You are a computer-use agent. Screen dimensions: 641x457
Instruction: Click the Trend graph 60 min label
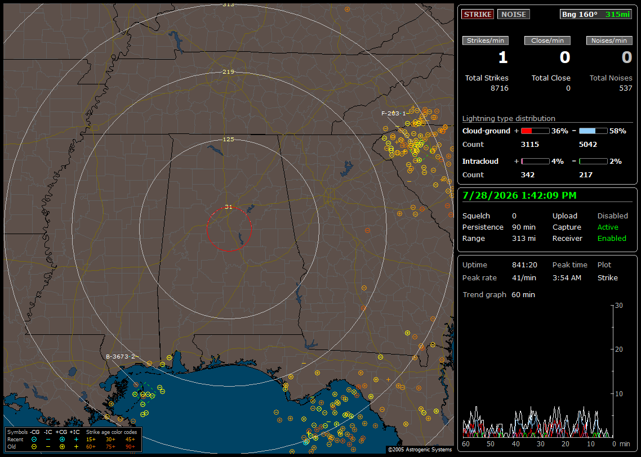click(498, 295)
